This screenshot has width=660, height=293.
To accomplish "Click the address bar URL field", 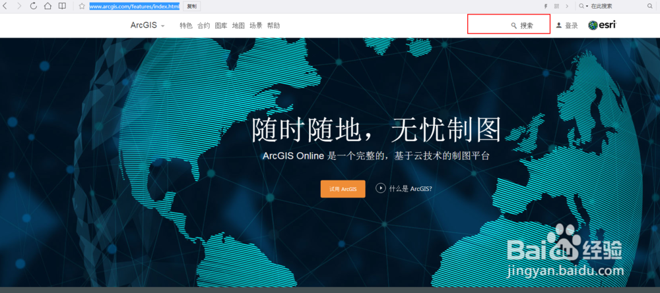I will (134, 7).
